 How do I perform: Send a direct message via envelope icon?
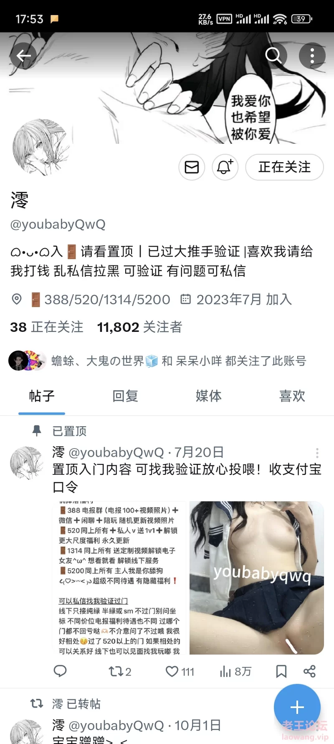click(x=192, y=167)
